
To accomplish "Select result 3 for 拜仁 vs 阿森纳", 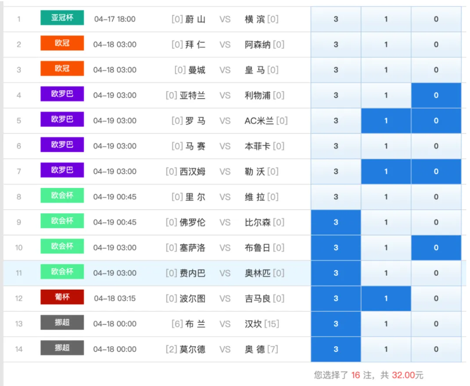I will click(x=336, y=45).
